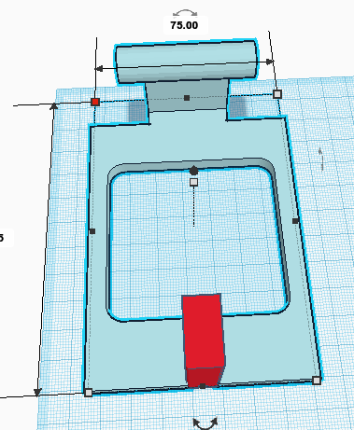Image resolution: width=354 pixels, height=430 pixels.
Task: Select the cylinder at the top of the model
Action: [186, 61]
